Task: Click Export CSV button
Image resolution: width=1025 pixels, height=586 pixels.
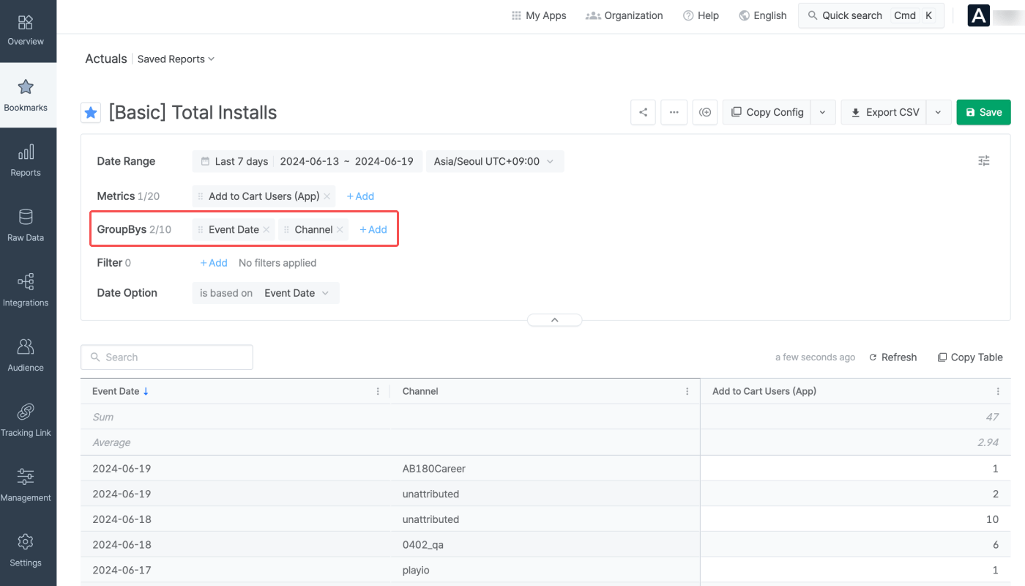Action: point(884,112)
